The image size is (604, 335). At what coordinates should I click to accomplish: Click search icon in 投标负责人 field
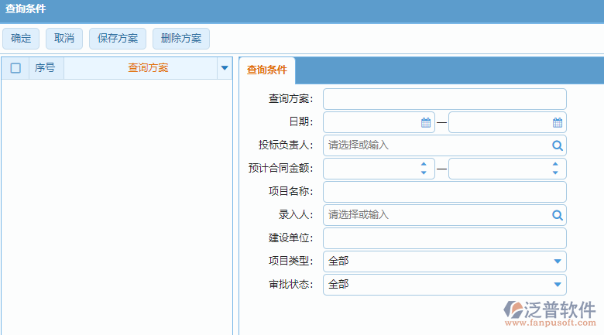pyautogui.click(x=557, y=145)
